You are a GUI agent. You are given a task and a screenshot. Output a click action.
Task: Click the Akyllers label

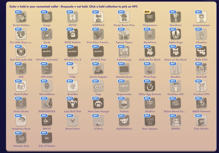(150, 111)
